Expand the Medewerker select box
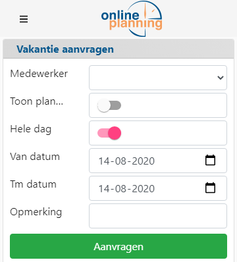 tap(158, 78)
